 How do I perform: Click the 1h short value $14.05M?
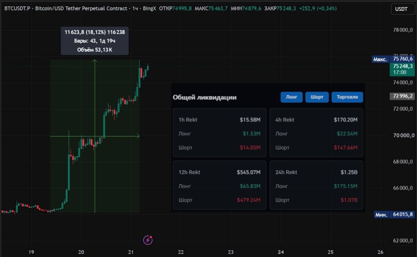click(x=250, y=148)
